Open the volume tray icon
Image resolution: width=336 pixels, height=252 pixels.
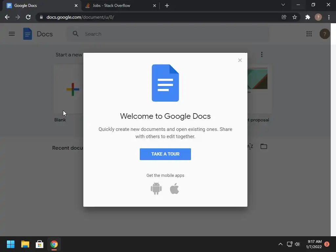pos(297,244)
